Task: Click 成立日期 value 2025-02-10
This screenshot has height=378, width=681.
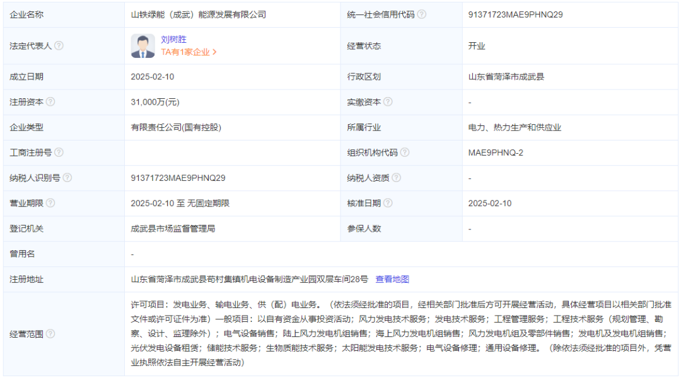Action: pos(153,77)
